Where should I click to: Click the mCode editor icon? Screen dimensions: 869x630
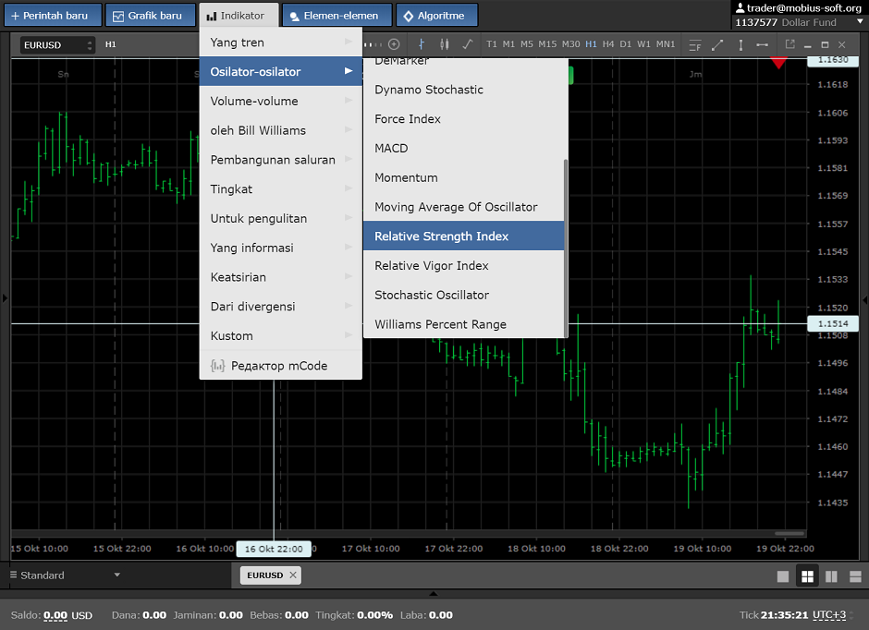pos(218,366)
